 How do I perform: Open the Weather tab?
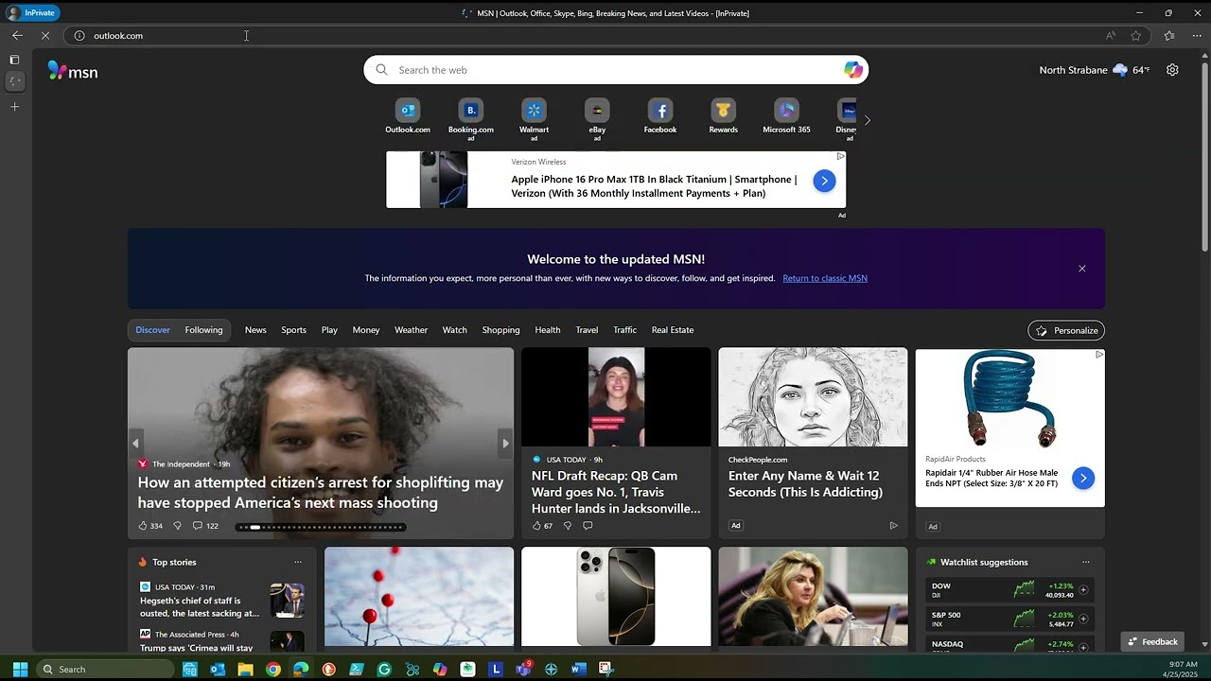(411, 330)
